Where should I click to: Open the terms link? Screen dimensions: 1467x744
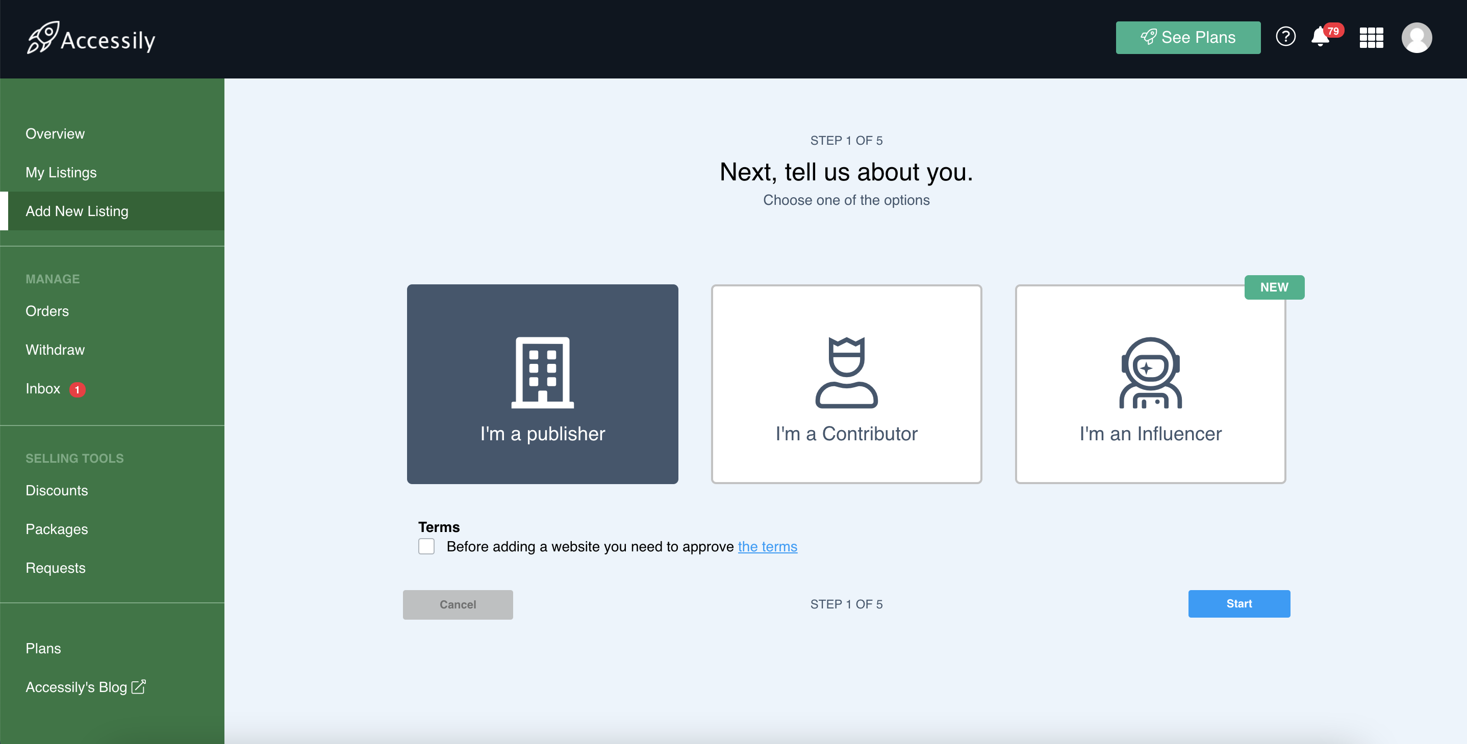pos(767,547)
